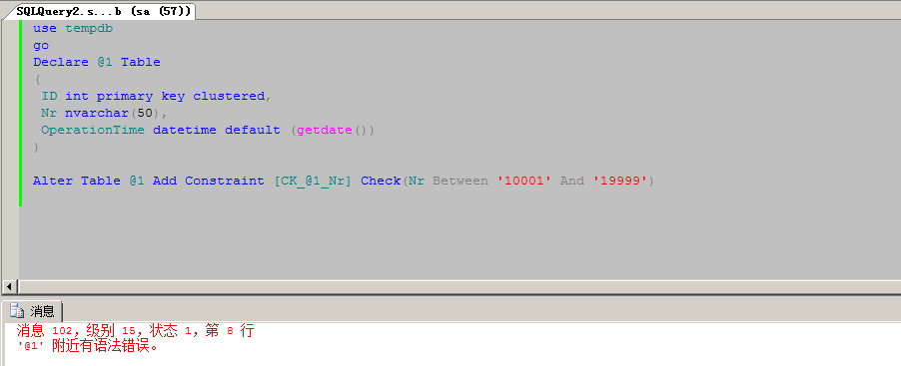Click the horizontal scrollbar left arrow
Viewport: 901px width, 366px height.
tap(8, 286)
